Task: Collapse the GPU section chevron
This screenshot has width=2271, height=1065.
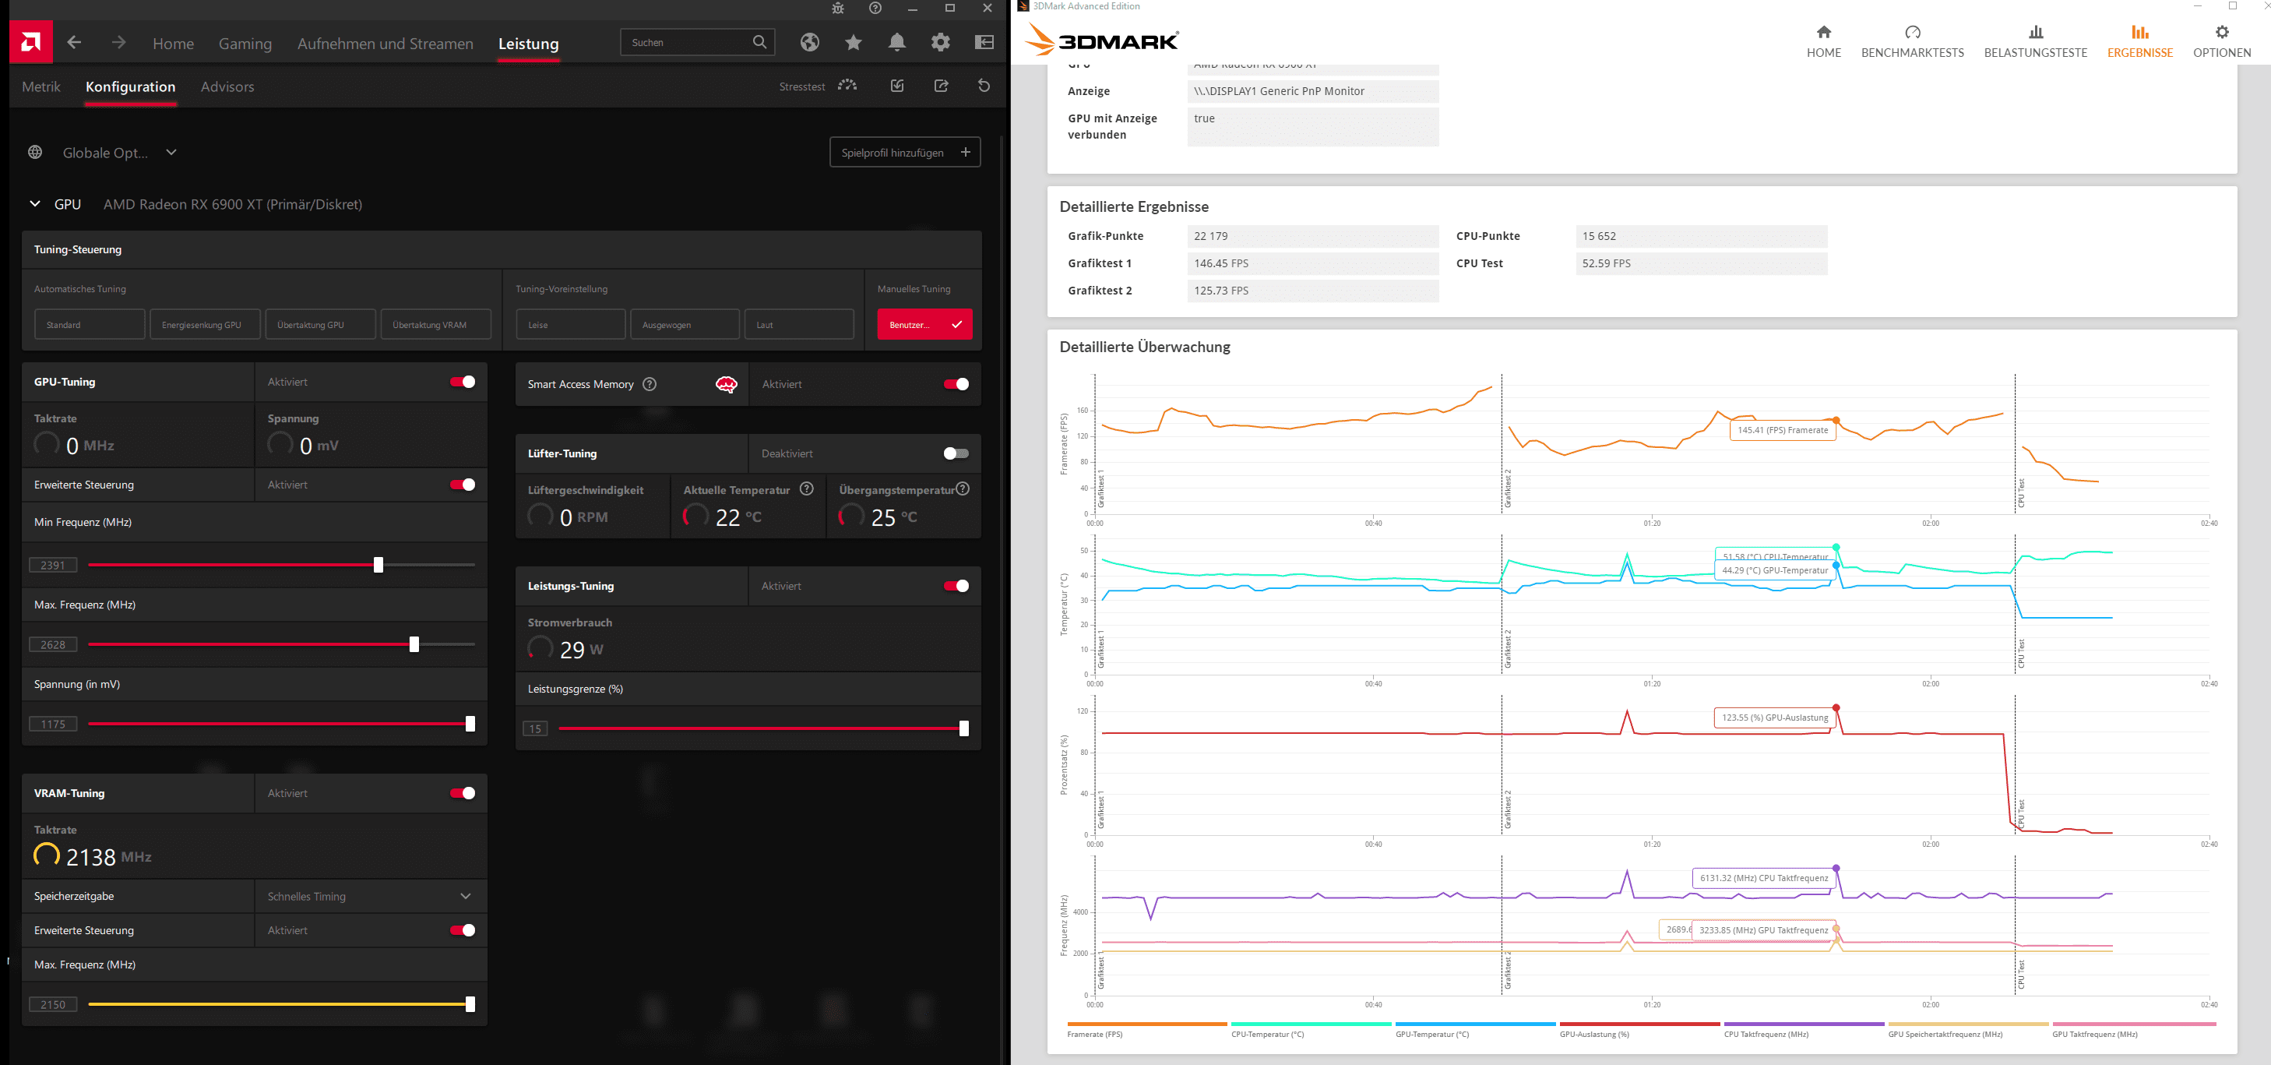Action: (x=35, y=203)
